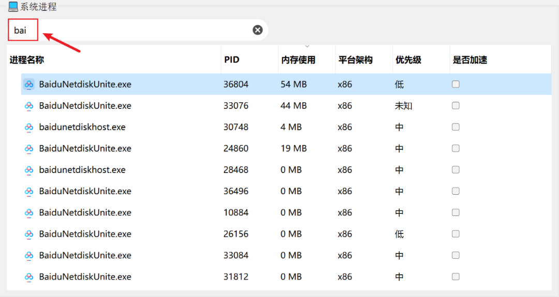This screenshot has height=297, width=559.
Task: Click the PID value 26156
Action: pyautogui.click(x=236, y=233)
